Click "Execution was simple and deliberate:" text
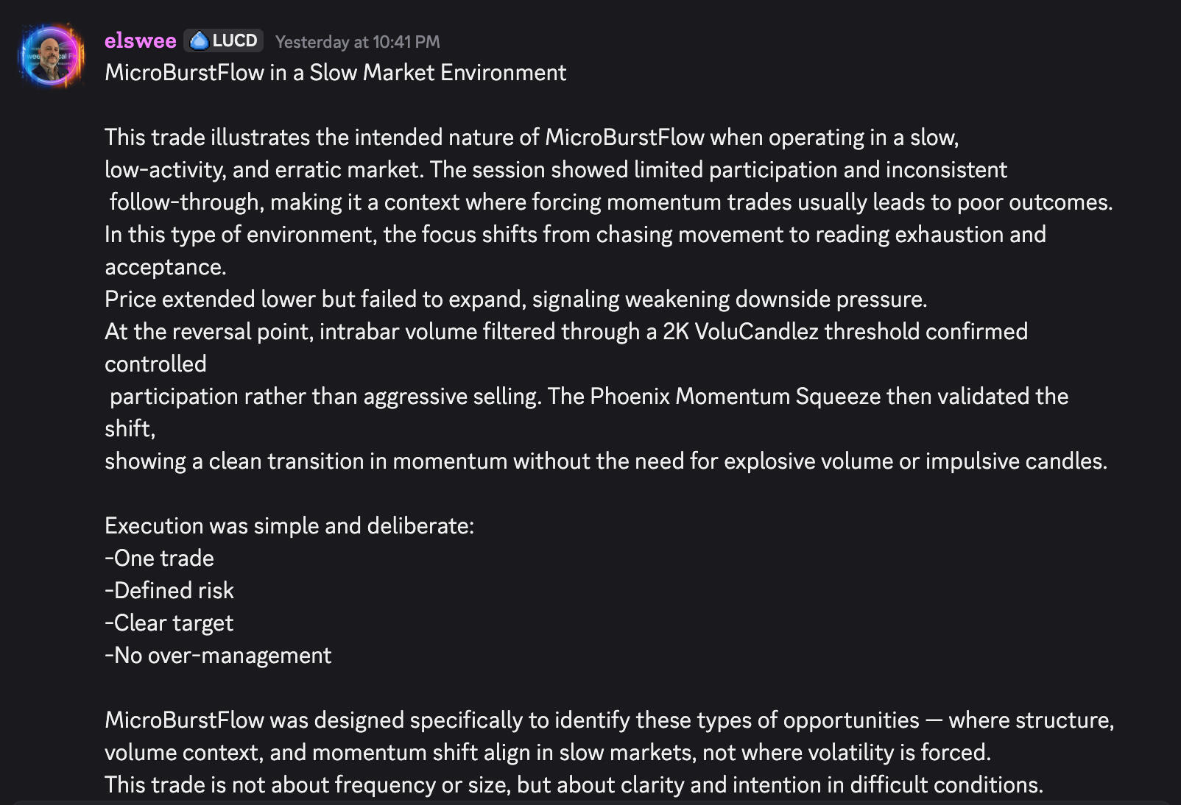 (x=289, y=526)
